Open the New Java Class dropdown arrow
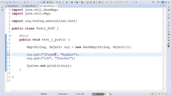 pyautogui.click(x=96, y=2)
